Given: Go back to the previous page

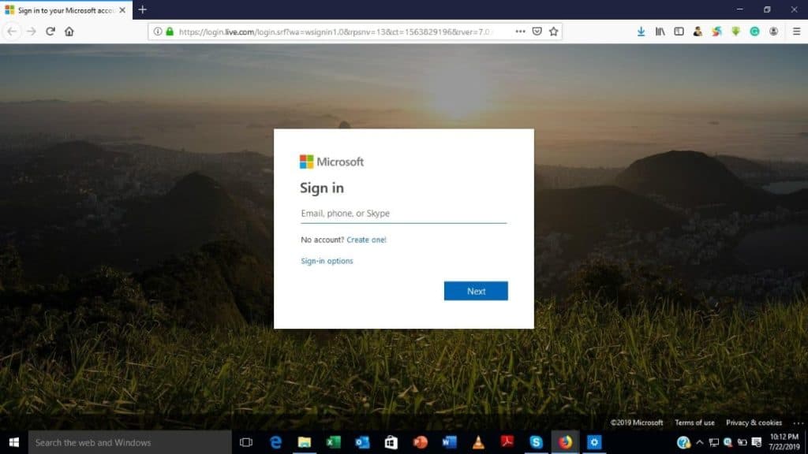Looking at the screenshot, I should tap(12, 32).
